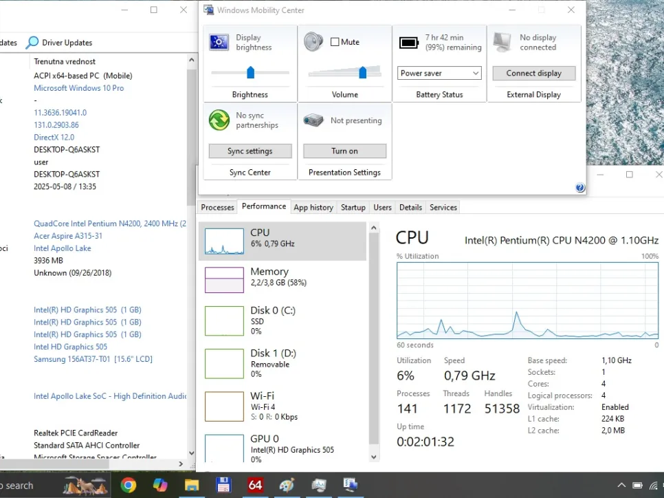Image resolution: width=664 pixels, height=498 pixels.
Task: Open the 11.3636.19041.0 version link
Action: [60, 113]
